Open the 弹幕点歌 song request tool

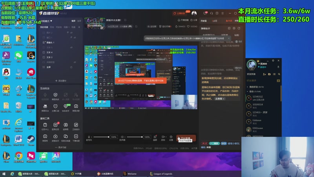[x=76, y=108]
